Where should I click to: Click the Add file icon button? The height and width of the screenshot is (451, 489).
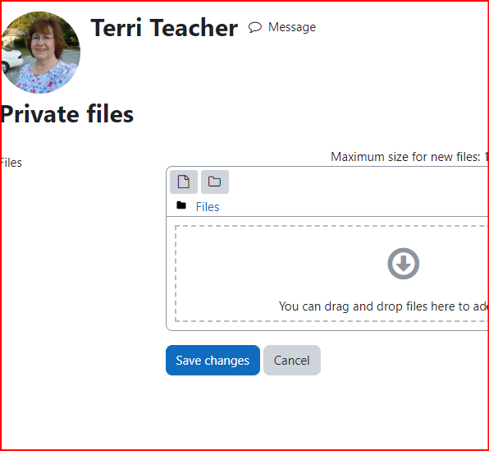[x=184, y=182]
